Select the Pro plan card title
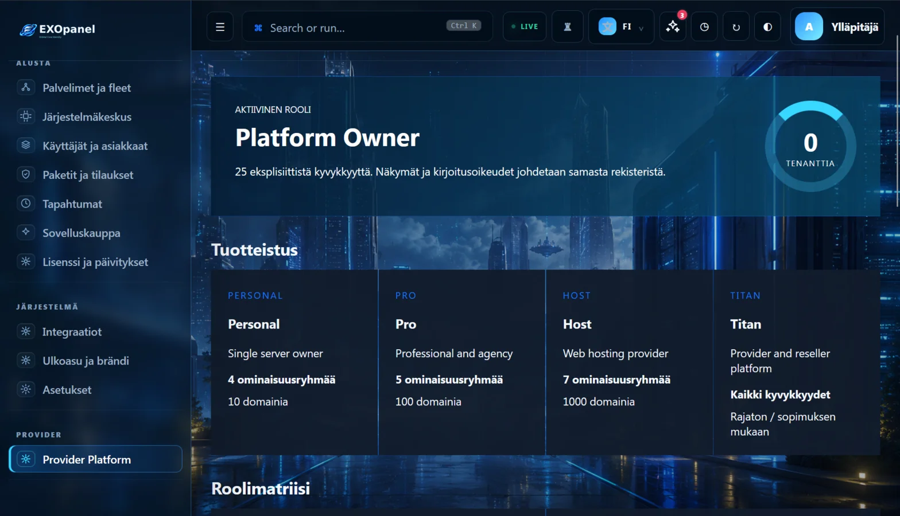The width and height of the screenshot is (900, 516). (x=406, y=324)
